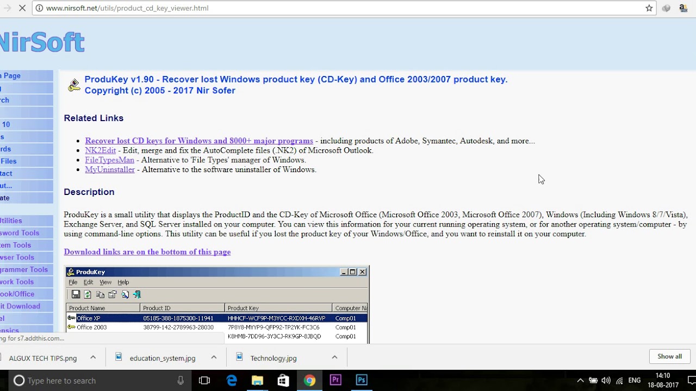
Task: View site information icon beside the URL
Action: pyautogui.click(x=39, y=8)
